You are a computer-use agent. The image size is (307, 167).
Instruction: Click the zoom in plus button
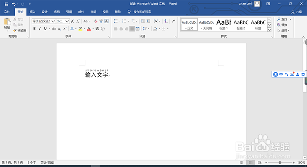(x=293, y=162)
